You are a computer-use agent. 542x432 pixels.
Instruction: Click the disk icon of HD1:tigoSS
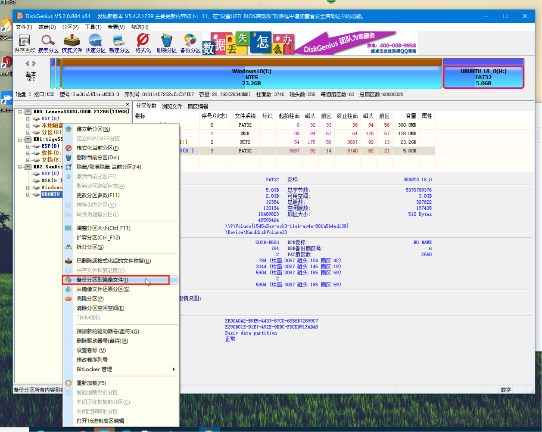28,139
